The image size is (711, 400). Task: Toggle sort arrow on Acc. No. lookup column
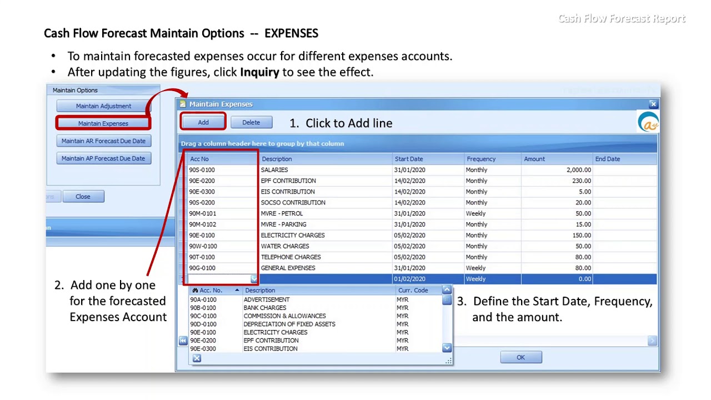click(237, 291)
